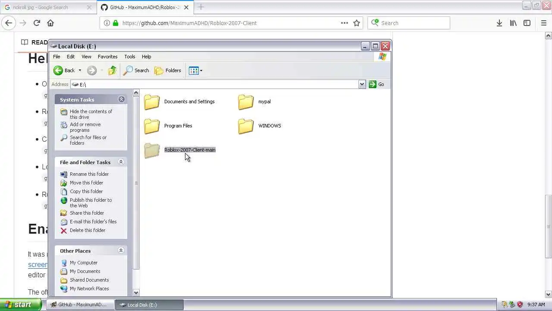This screenshot has height=311, width=552.
Task: Click Move this folder
Action: point(82,183)
